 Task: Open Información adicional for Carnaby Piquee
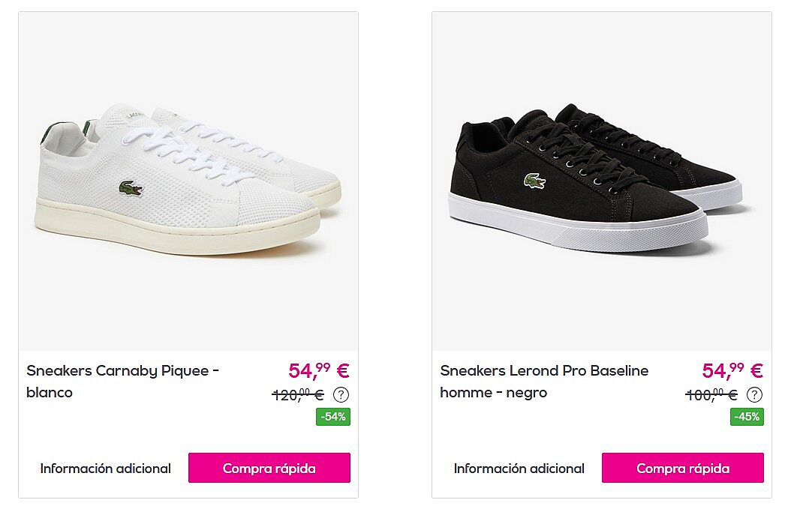(x=106, y=469)
